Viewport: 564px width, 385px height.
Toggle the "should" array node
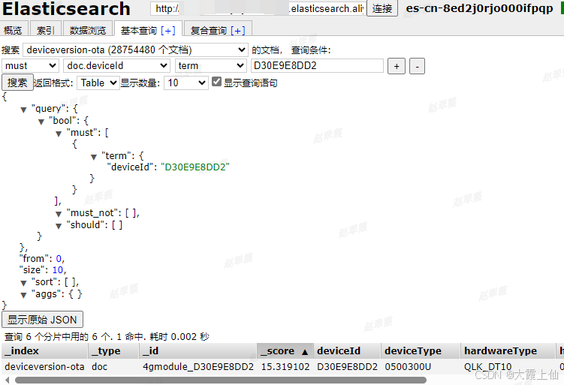pos(59,226)
